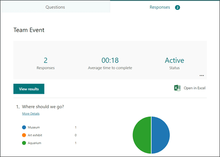Click the Museum option label
This screenshot has height=157, width=220.
[x=34, y=127]
